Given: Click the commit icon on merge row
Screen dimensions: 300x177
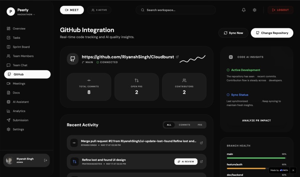Looking at the screenshot, I should point(74,143).
